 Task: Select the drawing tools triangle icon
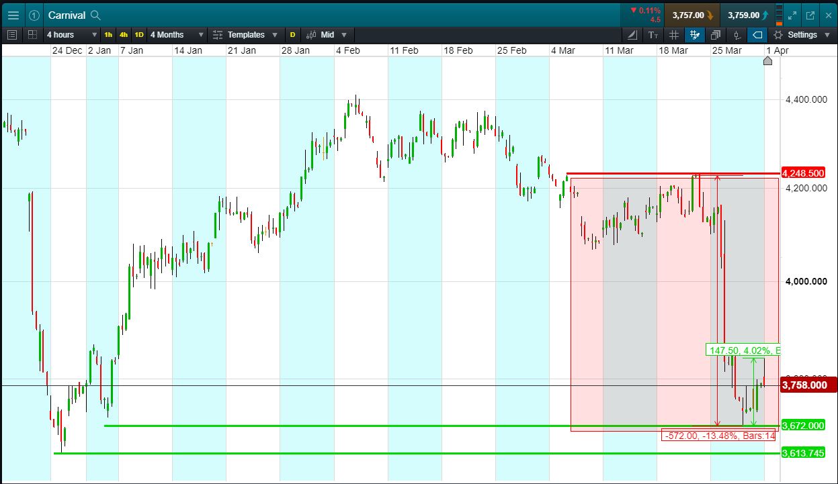[x=632, y=35]
